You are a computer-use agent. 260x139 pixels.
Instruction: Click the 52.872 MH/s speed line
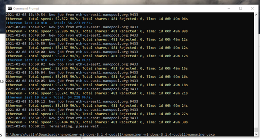(x=97, y=19)
